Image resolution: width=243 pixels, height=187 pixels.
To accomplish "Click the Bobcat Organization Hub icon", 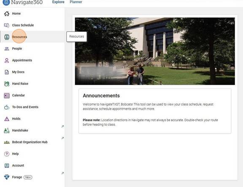I will coord(7,142).
